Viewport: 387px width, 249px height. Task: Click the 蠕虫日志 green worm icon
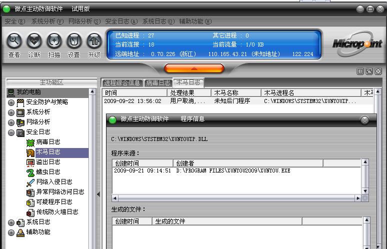pyautogui.click(x=30, y=172)
